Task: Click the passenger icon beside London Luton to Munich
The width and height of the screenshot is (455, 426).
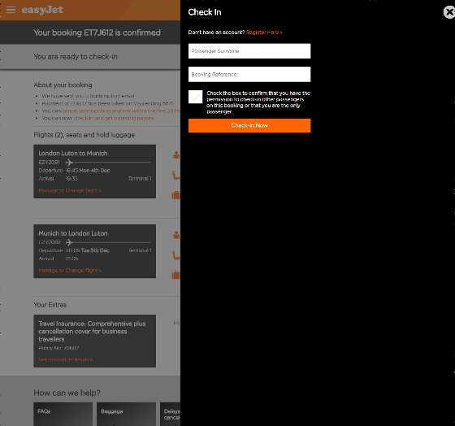Action: [176, 154]
